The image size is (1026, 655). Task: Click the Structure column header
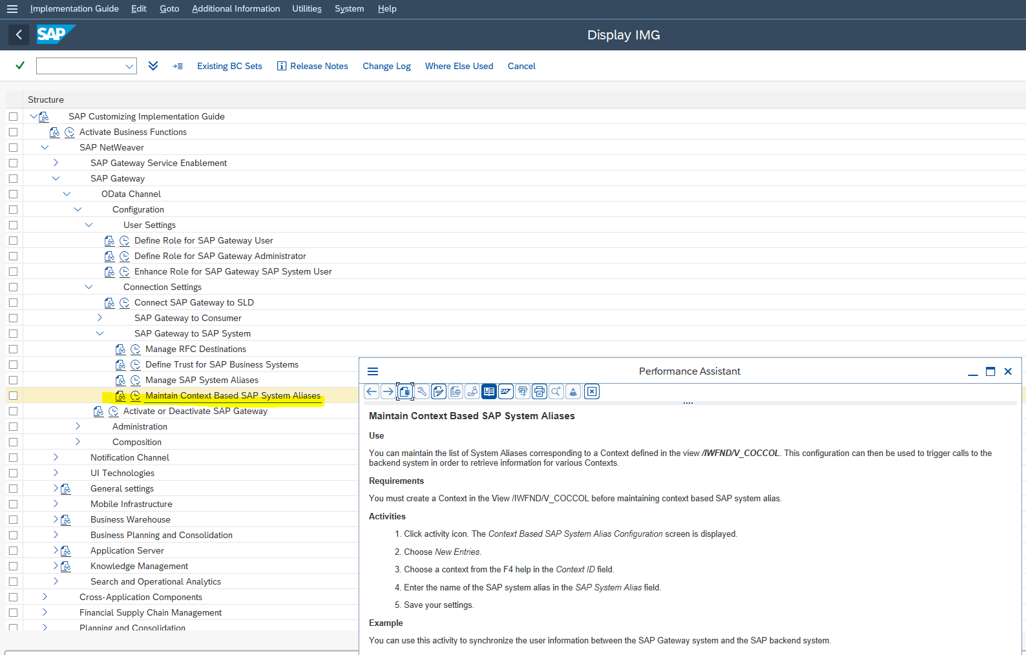[x=46, y=99]
